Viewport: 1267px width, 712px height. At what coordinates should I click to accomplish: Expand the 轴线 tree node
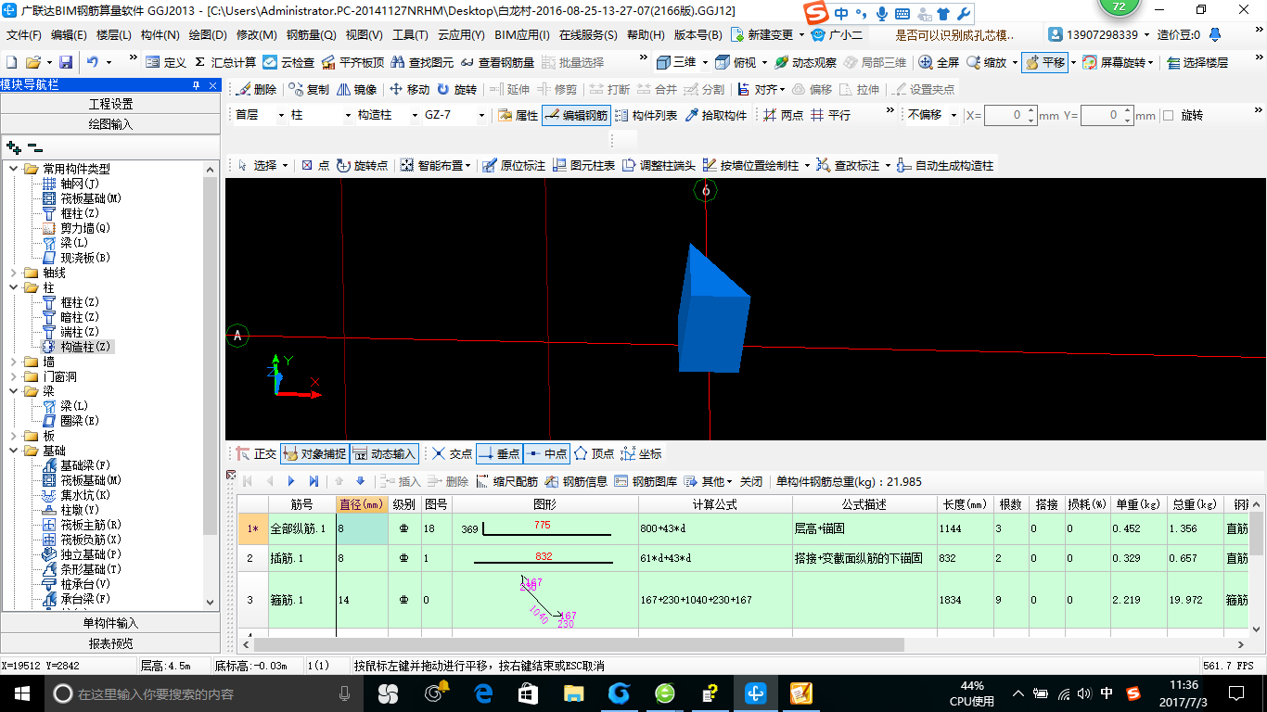pos(14,273)
